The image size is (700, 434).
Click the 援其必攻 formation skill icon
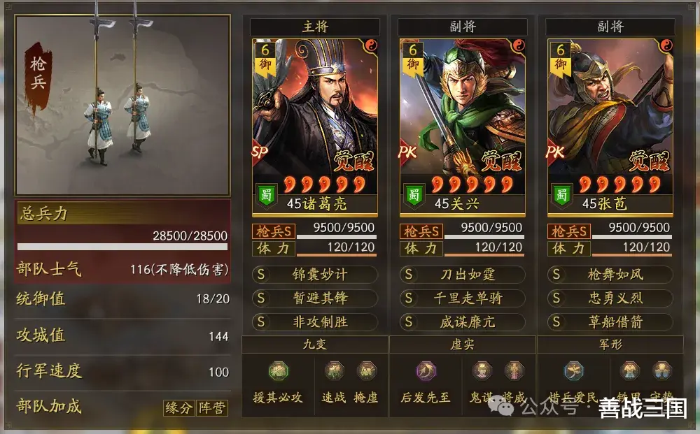pos(279,370)
